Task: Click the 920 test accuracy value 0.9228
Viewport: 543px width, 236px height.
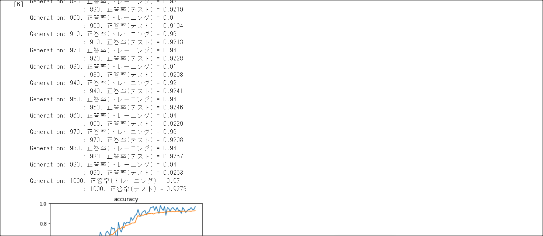Action: tap(173, 58)
